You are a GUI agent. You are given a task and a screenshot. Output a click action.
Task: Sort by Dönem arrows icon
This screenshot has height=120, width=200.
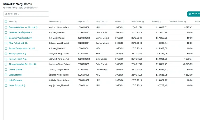pos(123,22)
